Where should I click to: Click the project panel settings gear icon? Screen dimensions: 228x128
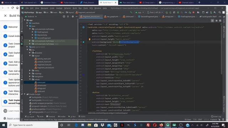73,17
